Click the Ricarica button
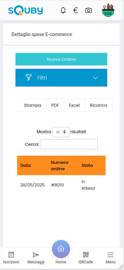 (98, 105)
